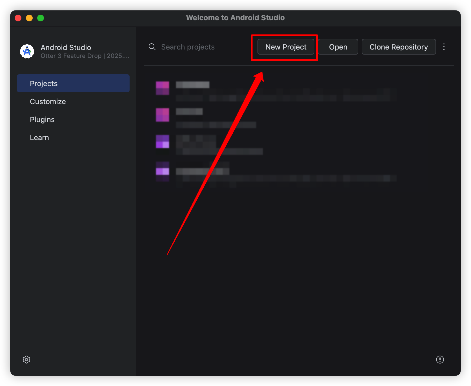Minimize the window with the yellow button
This screenshot has width=471, height=386.
(29, 18)
